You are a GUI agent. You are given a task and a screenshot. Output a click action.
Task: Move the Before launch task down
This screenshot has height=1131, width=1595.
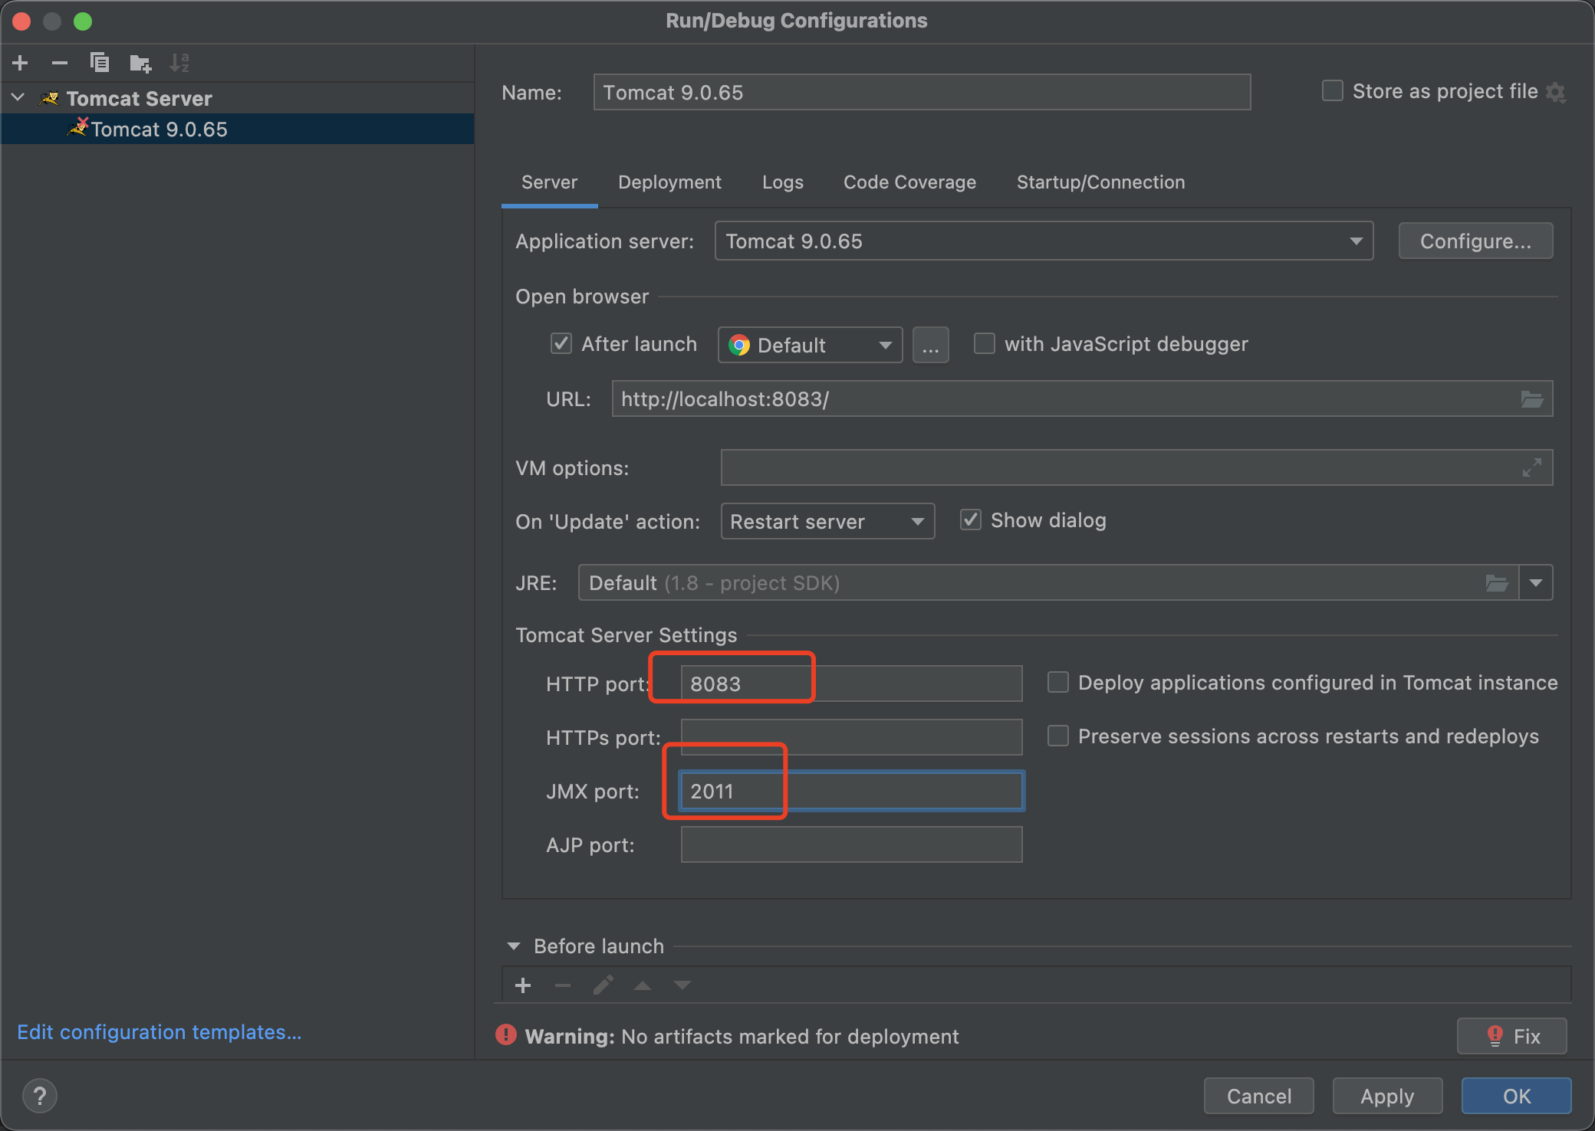[x=682, y=985]
